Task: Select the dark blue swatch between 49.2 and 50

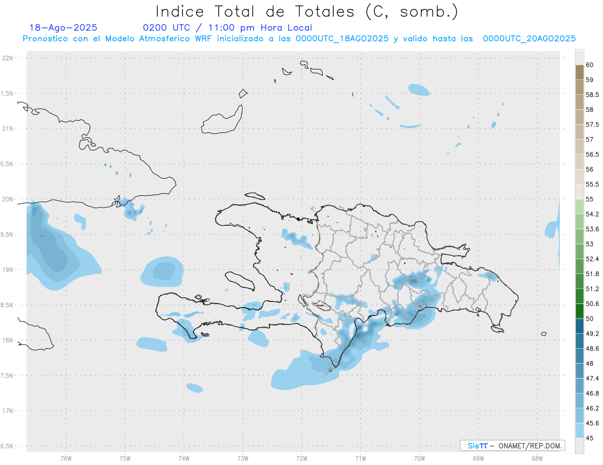Action: [x=579, y=326]
